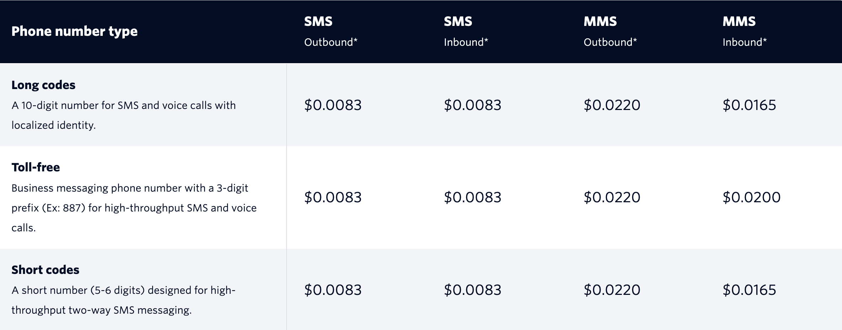Click the MMS Inbound column header

pyautogui.click(x=745, y=31)
